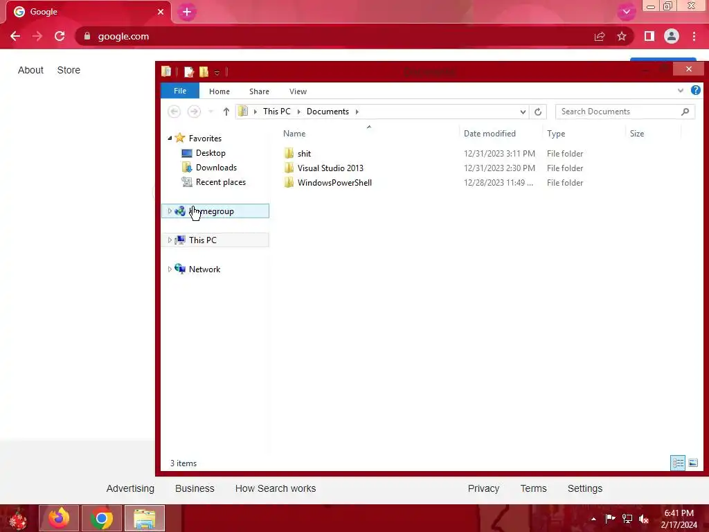Viewport: 709px width, 532px height.
Task: Click the Search Documents box
Action: (625, 112)
